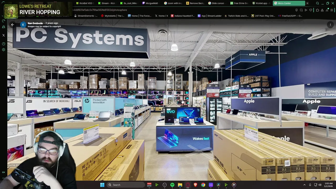Launch Brave browser from the taskbar
The image size is (336, 189).
click(x=195, y=185)
